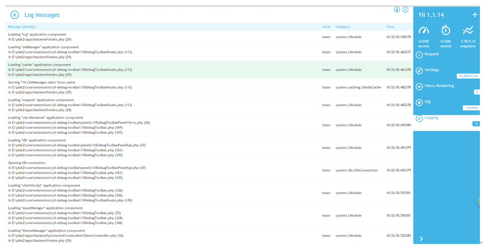The height and width of the screenshot is (246, 483).
Task: Click the YII_DEBUG ON badge
Action: (468, 76)
